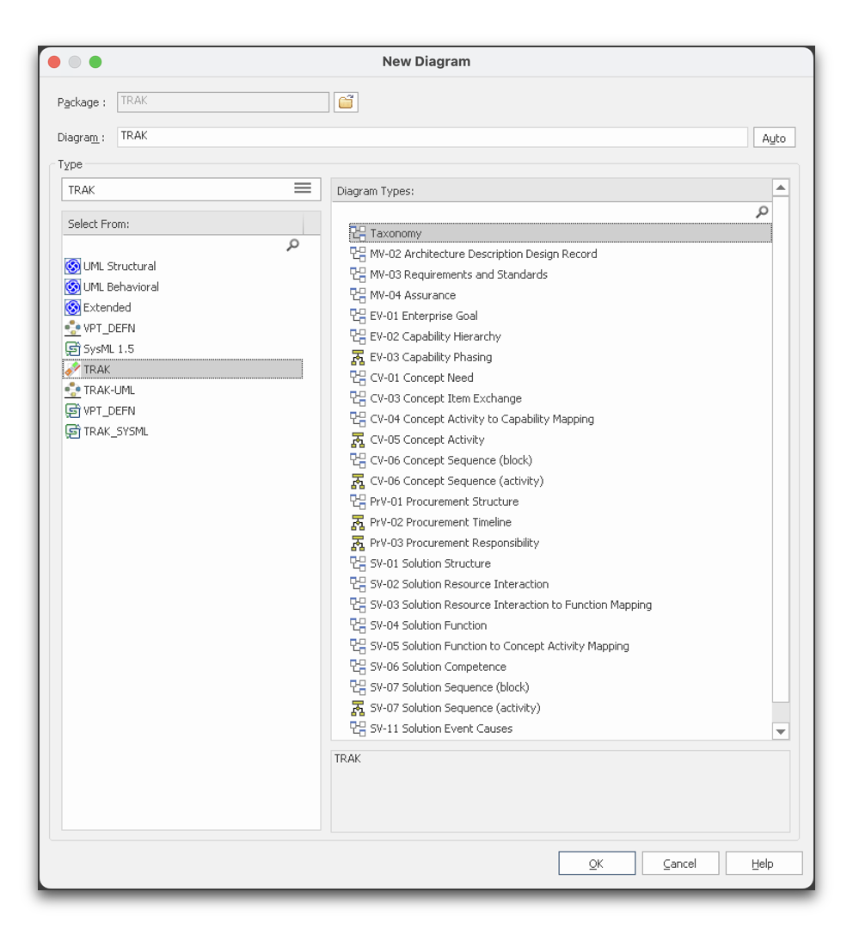The image size is (853, 935).
Task: Select MV-03 Requirements and Standards
Action: (458, 275)
